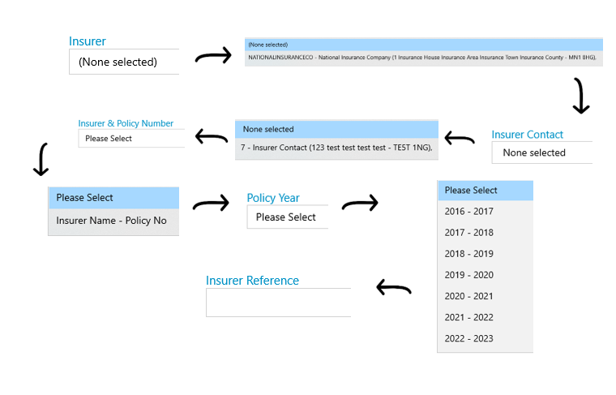Select Insurer Name - Policy No option

click(x=113, y=221)
